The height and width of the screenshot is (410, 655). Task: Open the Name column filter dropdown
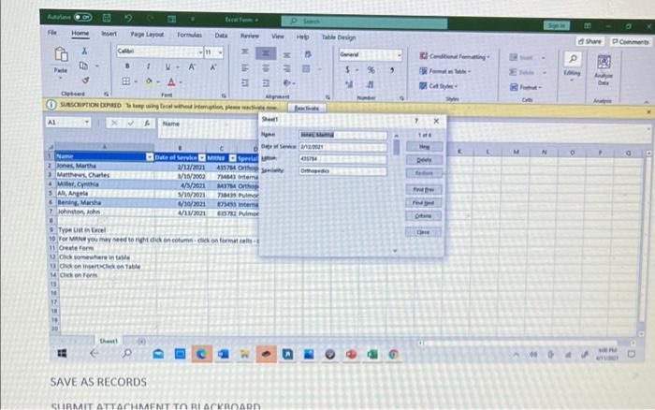click(150, 156)
